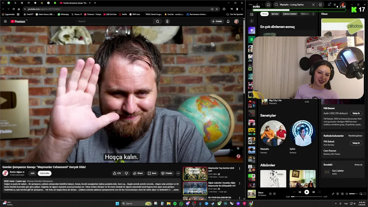The width and height of the screenshot is (368, 207).
Task: Save video with the Save button
Action: click(152, 173)
